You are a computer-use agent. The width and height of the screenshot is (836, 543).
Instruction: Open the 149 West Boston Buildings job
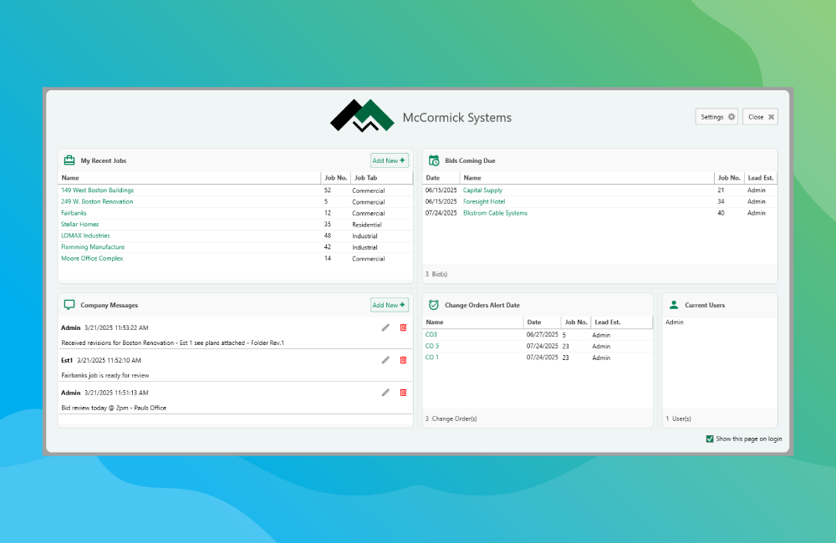coord(97,190)
